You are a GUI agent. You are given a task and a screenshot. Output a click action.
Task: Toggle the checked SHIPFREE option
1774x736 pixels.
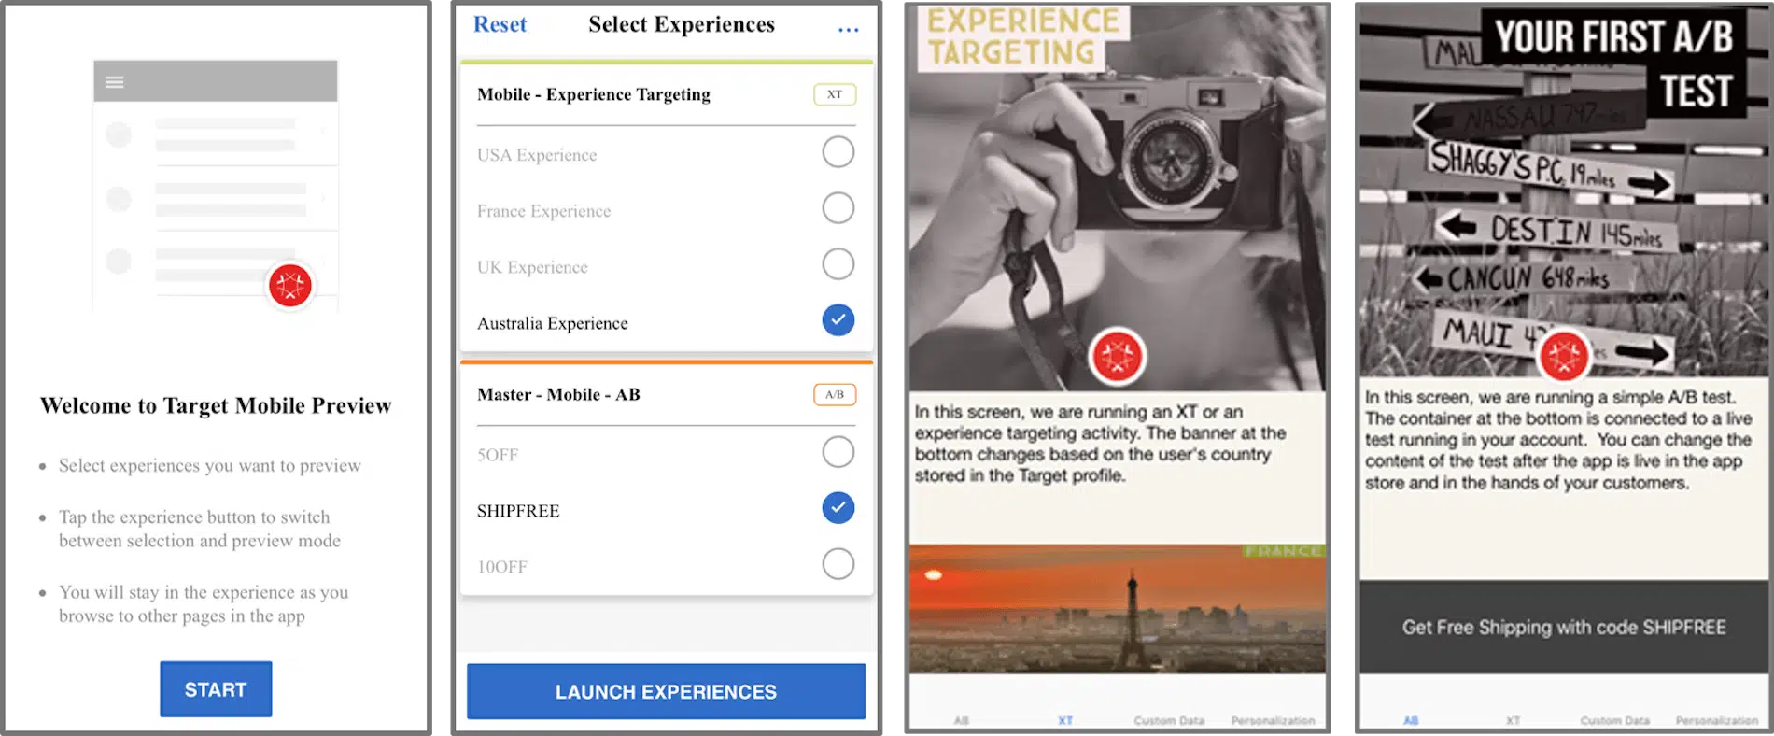pos(838,508)
